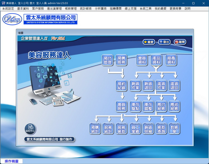Minimize the 美容達人 window
Viewport: 209px width, 164px height.
(183, 3)
